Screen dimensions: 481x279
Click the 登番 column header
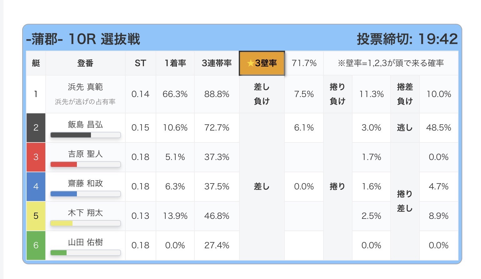tap(85, 63)
